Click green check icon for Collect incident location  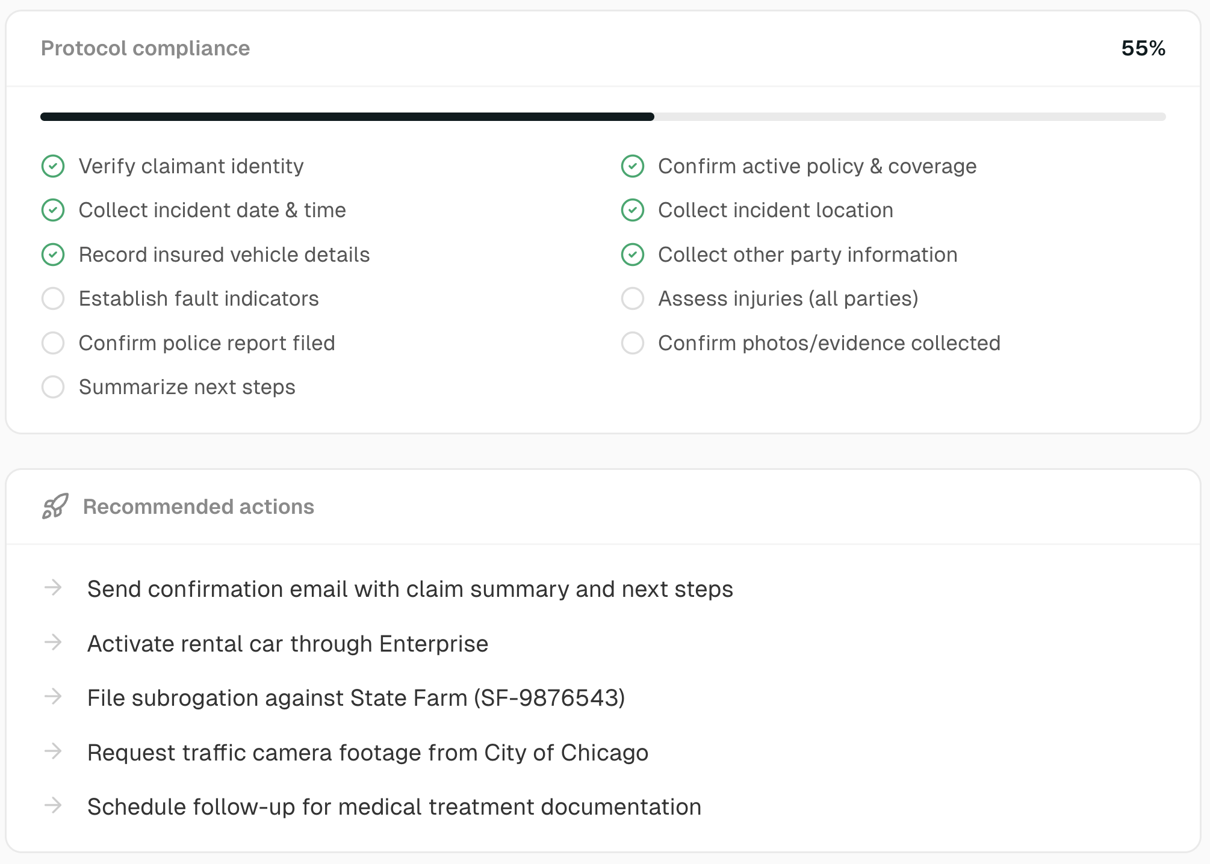(633, 210)
